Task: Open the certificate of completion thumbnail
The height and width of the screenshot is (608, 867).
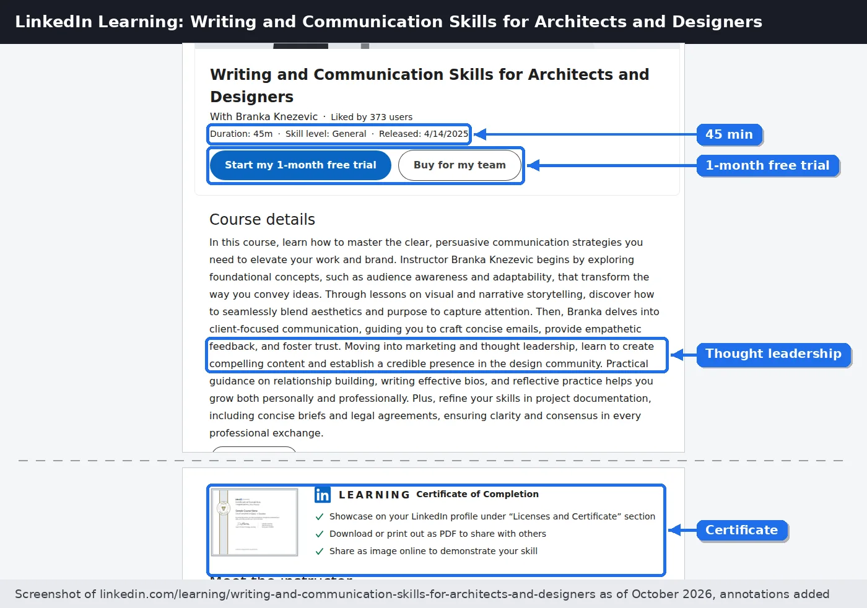Action: 255,522
